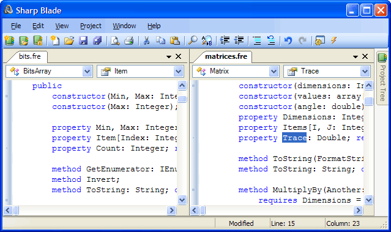The width and height of the screenshot is (391, 232).
Task: Click the Uncomment Lines icon
Action: [x=271, y=40]
